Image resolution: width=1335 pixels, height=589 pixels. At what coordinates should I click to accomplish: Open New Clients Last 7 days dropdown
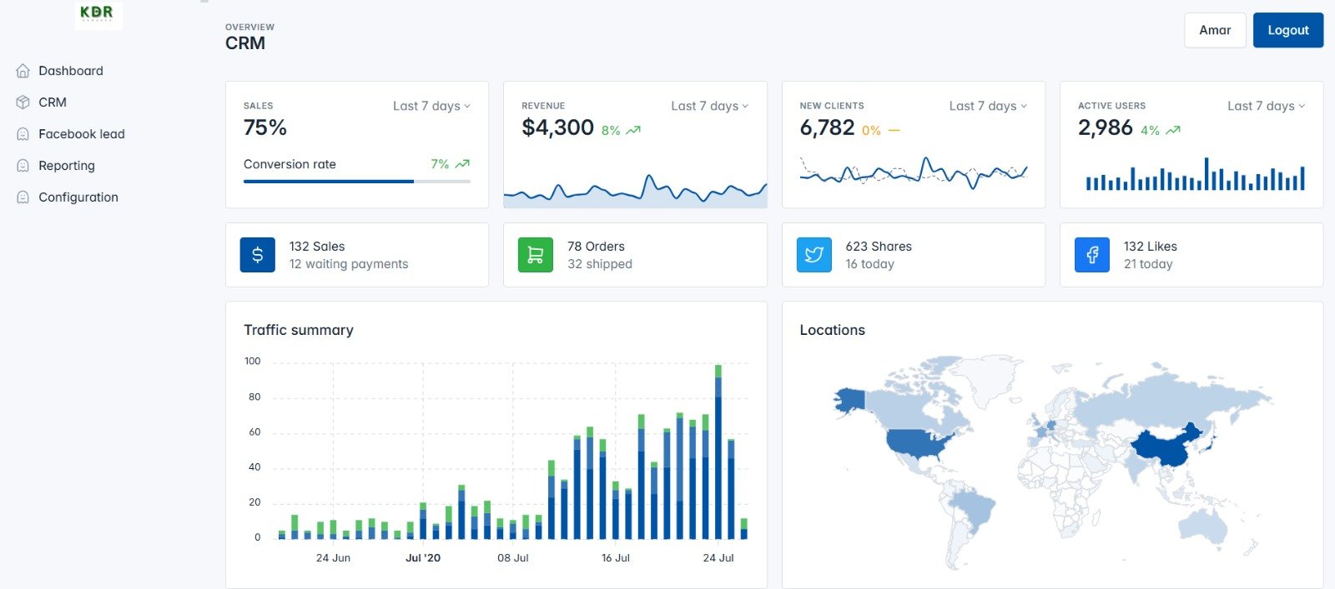(x=988, y=106)
